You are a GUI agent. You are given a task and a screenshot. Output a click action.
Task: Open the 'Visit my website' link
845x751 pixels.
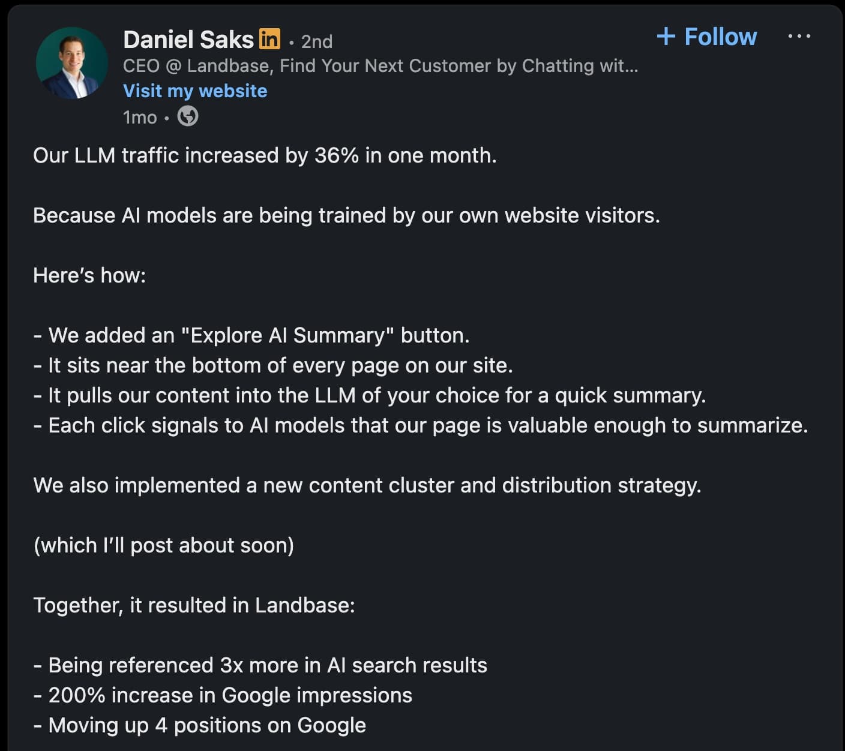tap(194, 91)
